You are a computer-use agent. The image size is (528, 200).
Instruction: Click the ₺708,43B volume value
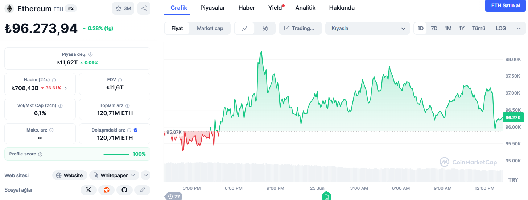coord(25,88)
